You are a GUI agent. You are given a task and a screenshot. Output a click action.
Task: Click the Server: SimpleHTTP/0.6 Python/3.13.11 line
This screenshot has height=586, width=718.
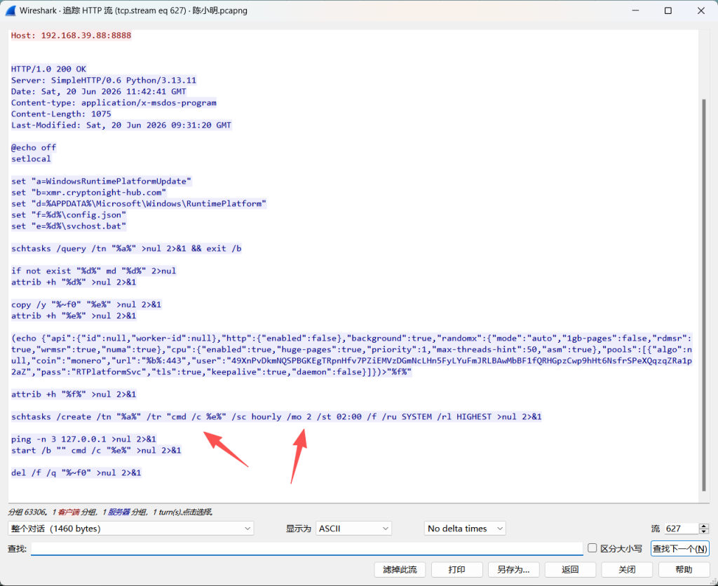(104, 80)
